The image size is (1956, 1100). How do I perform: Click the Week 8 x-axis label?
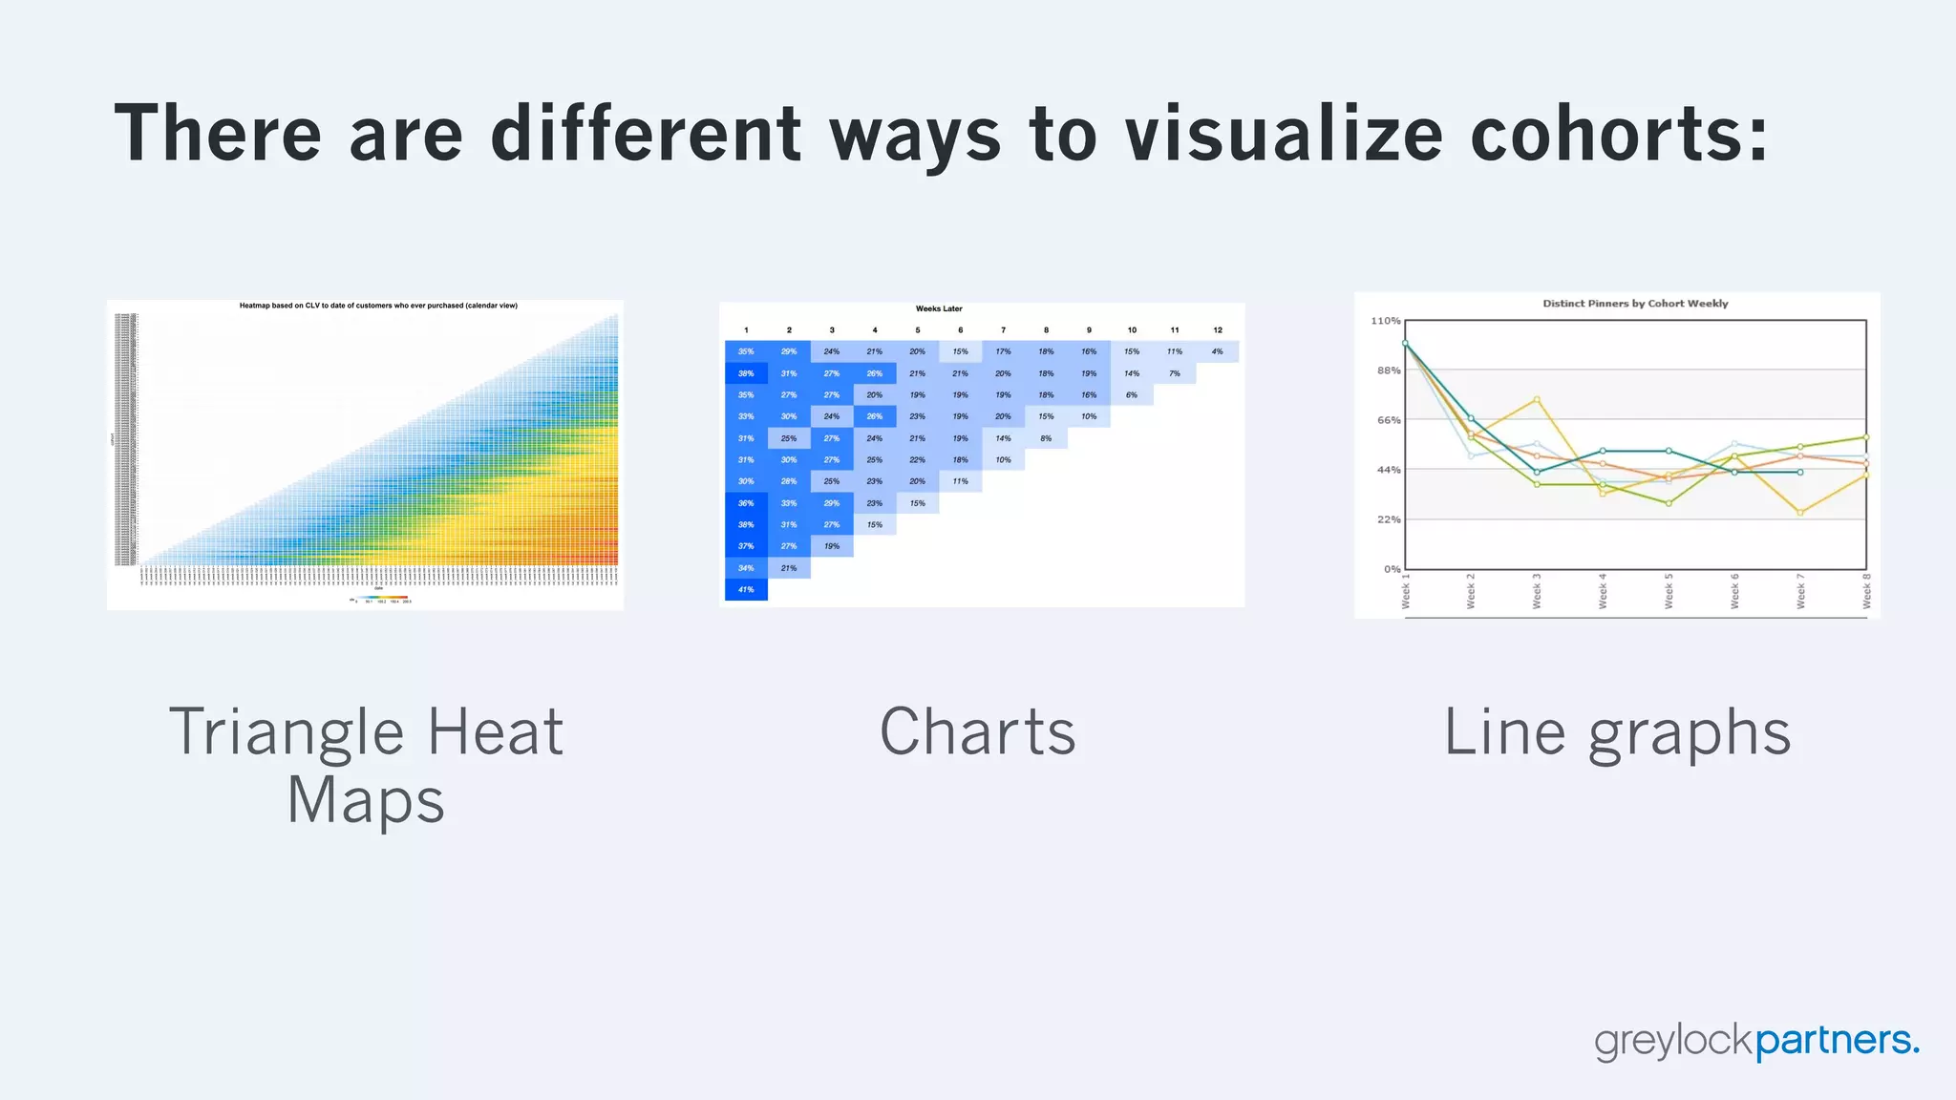[x=1866, y=591]
